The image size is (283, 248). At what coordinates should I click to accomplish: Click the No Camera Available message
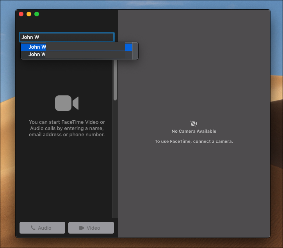point(194,131)
